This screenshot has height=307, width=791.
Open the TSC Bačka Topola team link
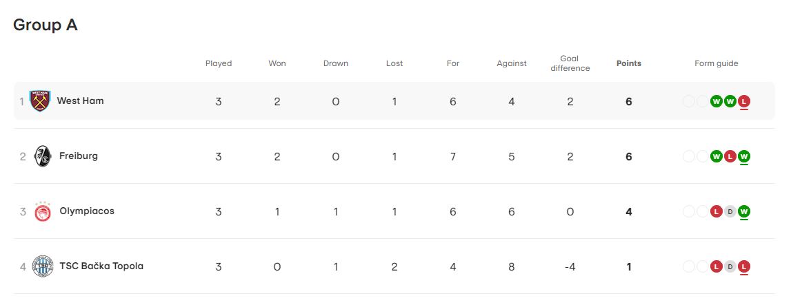click(x=101, y=266)
